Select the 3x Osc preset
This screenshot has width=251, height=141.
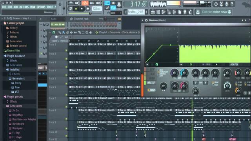16,110
